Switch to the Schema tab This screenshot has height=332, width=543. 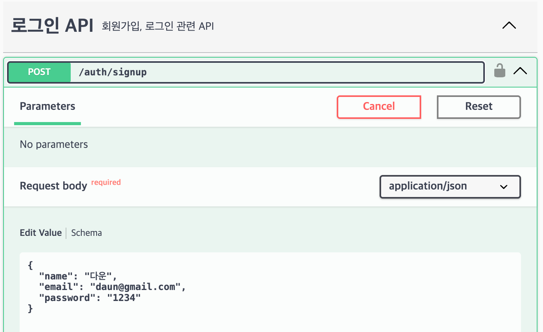pos(86,233)
